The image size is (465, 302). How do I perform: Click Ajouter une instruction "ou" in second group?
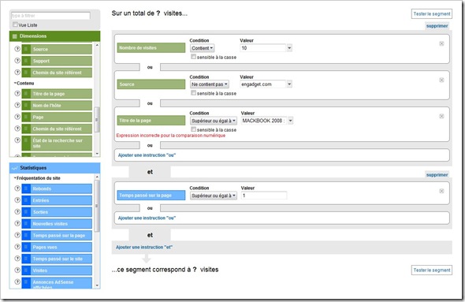pyautogui.click(x=147, y=218)
